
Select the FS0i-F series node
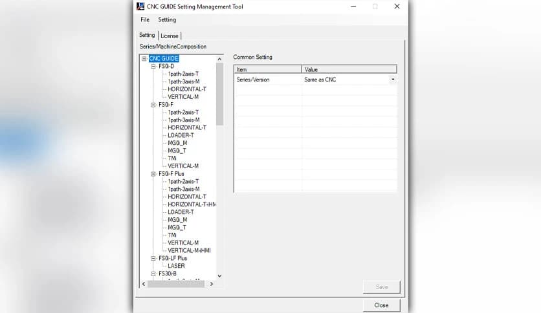click(166, 105)
